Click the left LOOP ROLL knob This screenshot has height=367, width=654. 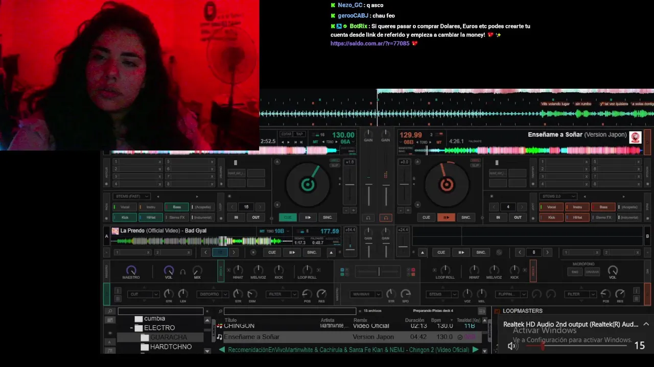coord(307,270)
